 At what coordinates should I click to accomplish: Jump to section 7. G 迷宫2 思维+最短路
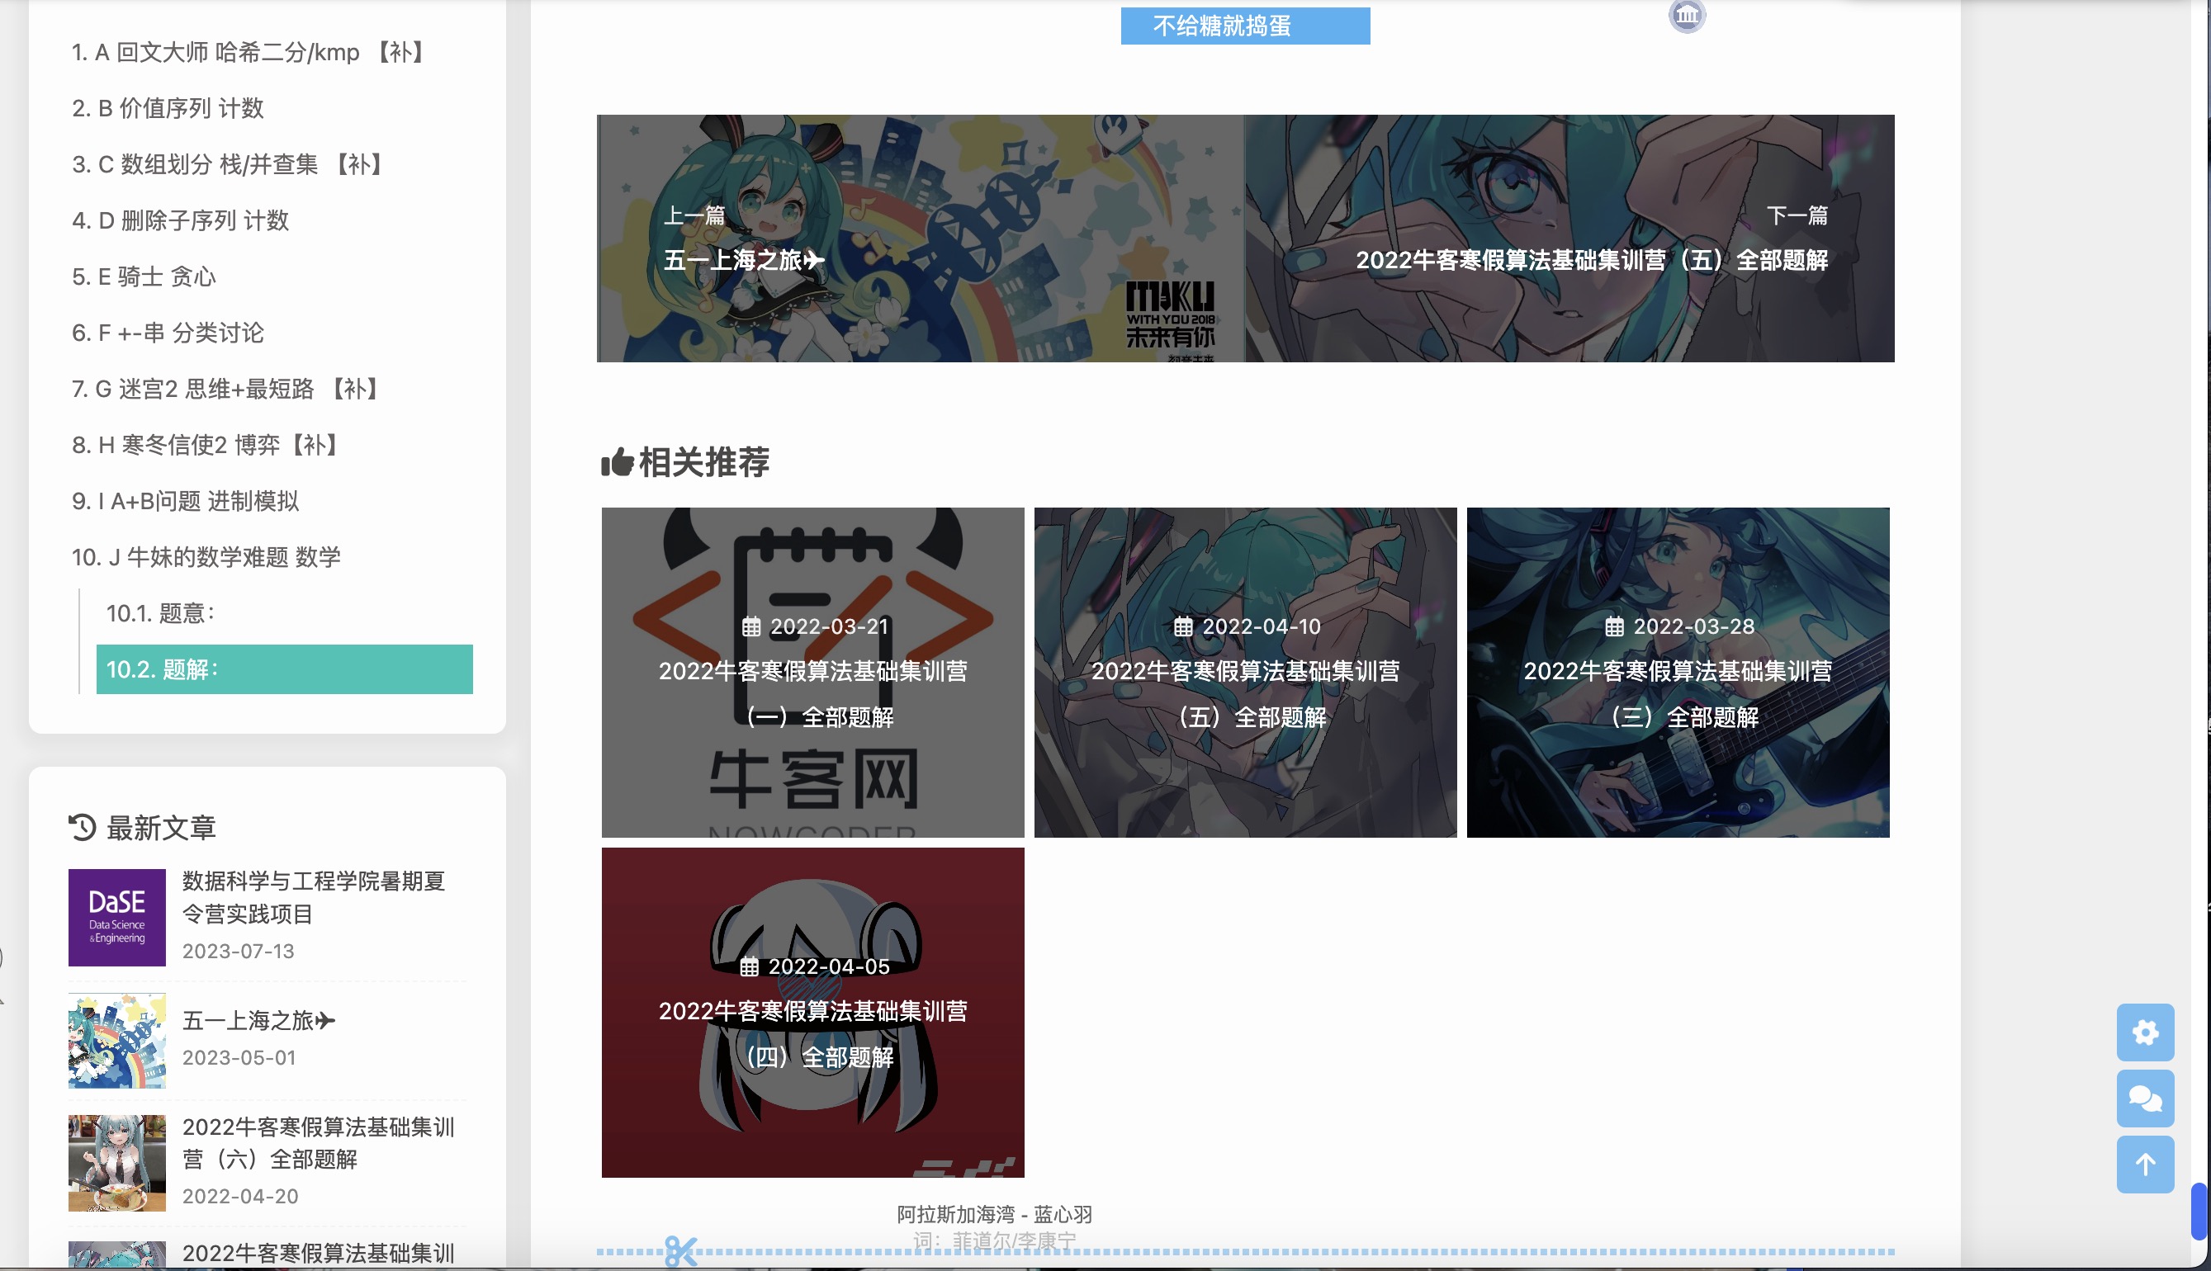tap(225, 389)
